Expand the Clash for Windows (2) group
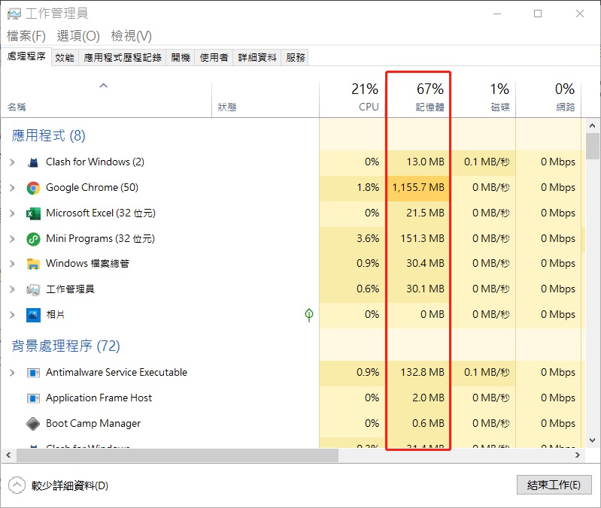601x508 pixels. 12,162
